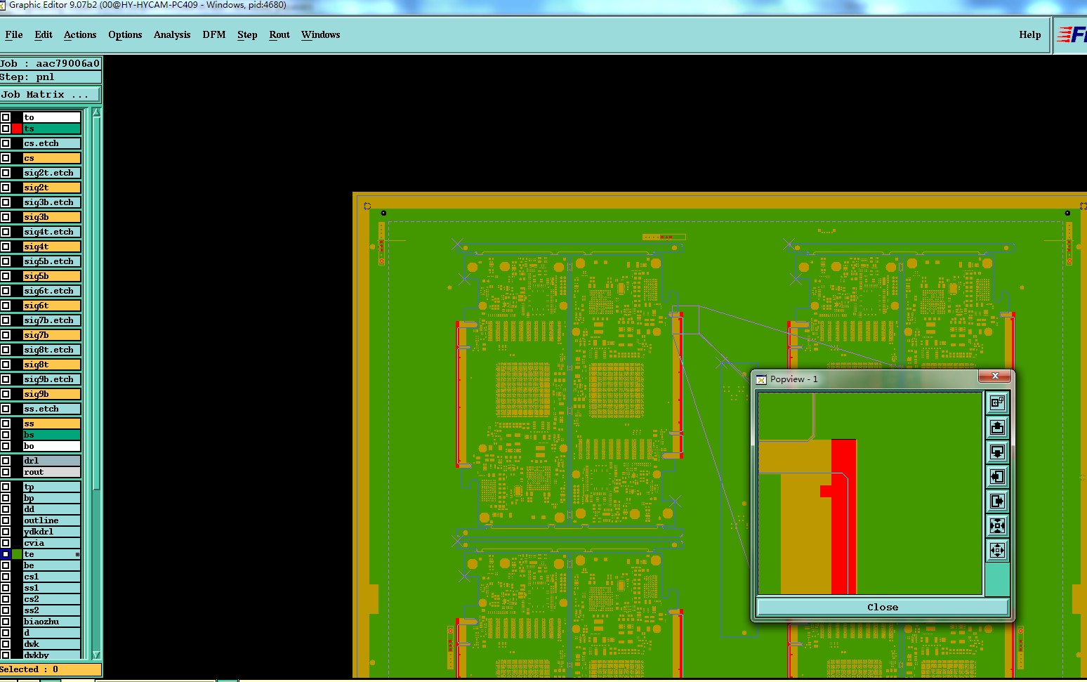Select the sig4t layer row
The width and height of the screenshot is (1087, 682).
(52, 247)
